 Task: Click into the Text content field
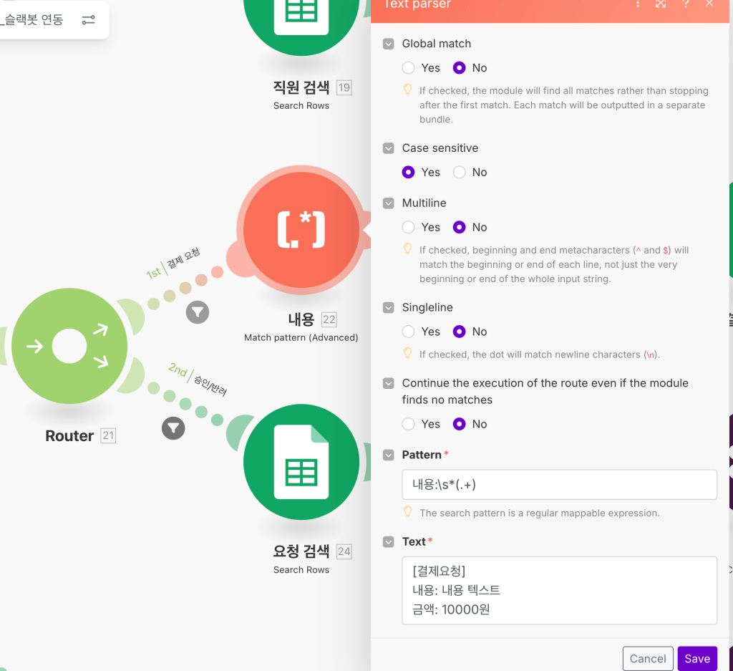(559, 590)
